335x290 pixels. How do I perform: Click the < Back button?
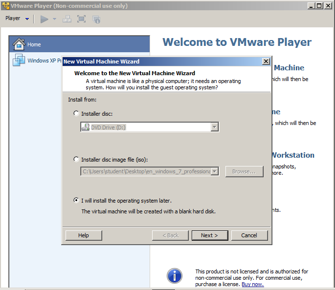coord(170,235)
